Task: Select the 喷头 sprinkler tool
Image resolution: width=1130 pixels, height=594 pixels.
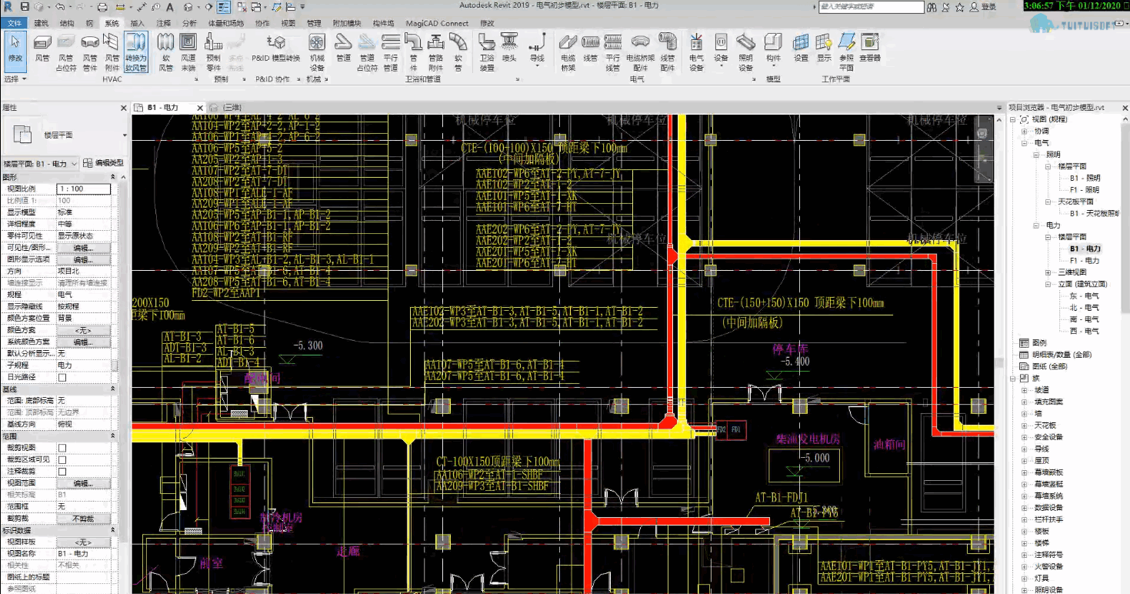Action: [x=509, y=48]
